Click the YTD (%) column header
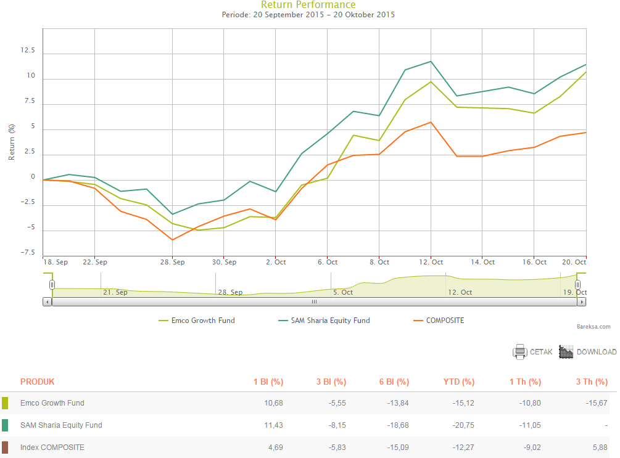620x458 pixels. 459,382
